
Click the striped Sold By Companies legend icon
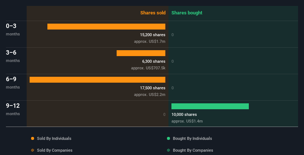coord(33,150)
